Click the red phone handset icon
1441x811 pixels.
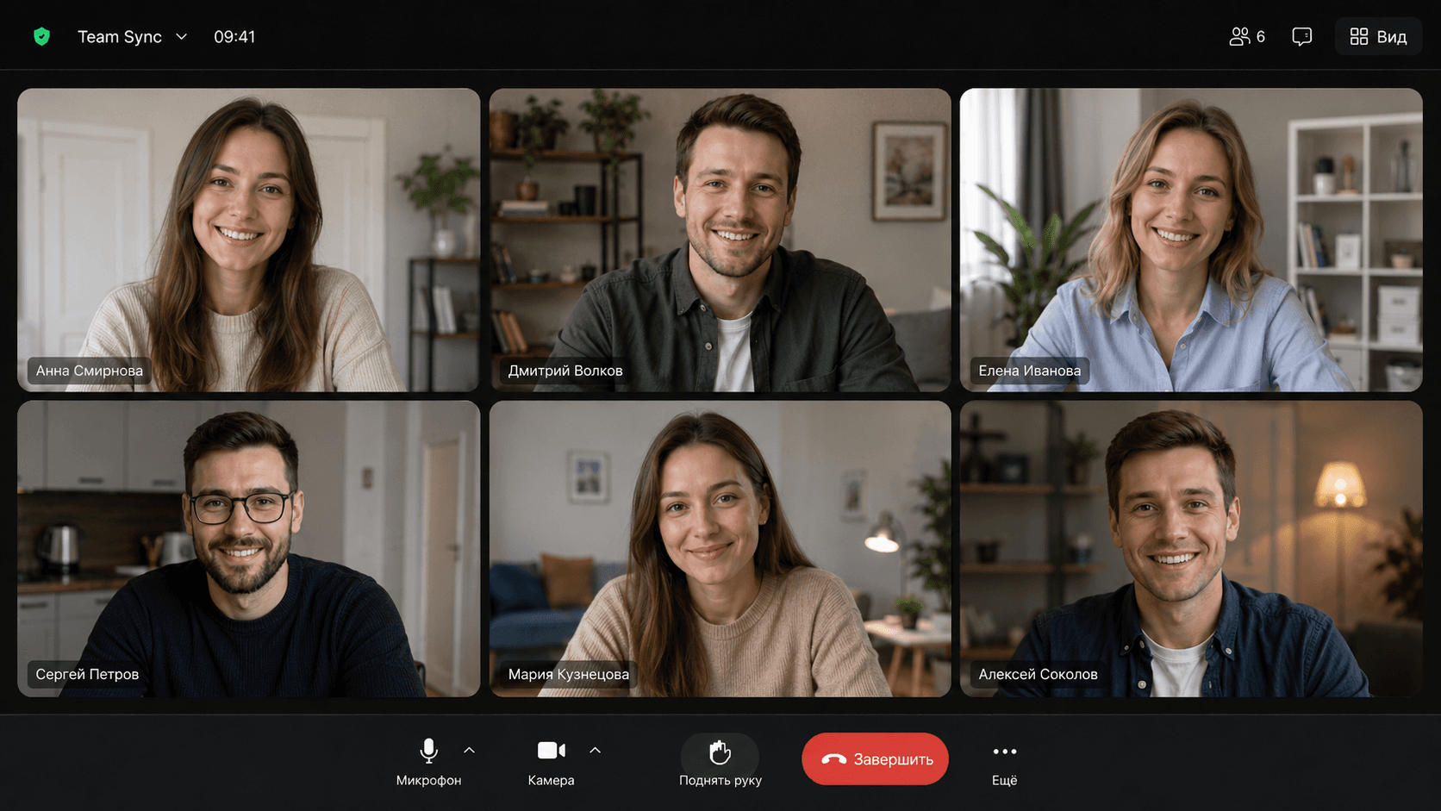[833, 759]
